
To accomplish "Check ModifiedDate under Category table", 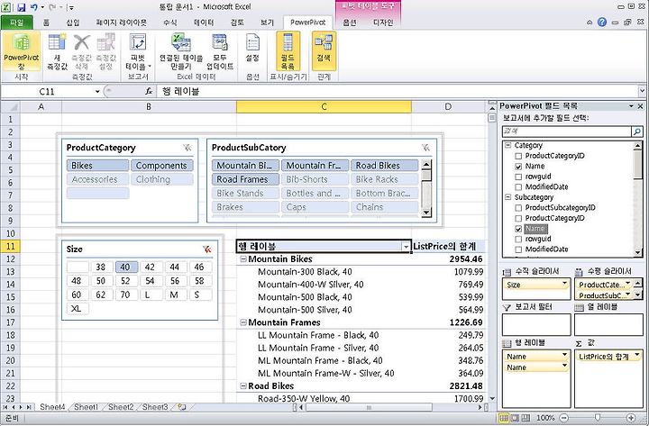I will pos(518,187).
